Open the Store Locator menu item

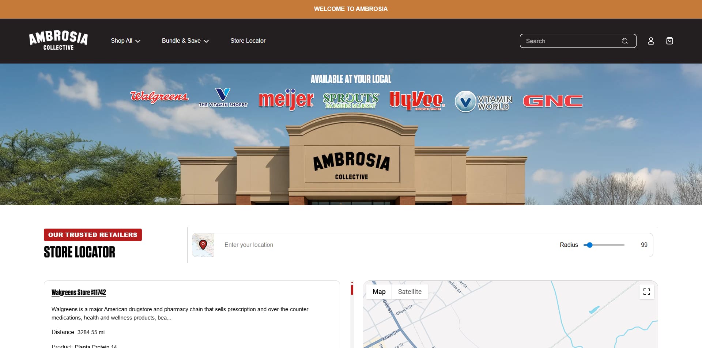[x=248, y=41]
